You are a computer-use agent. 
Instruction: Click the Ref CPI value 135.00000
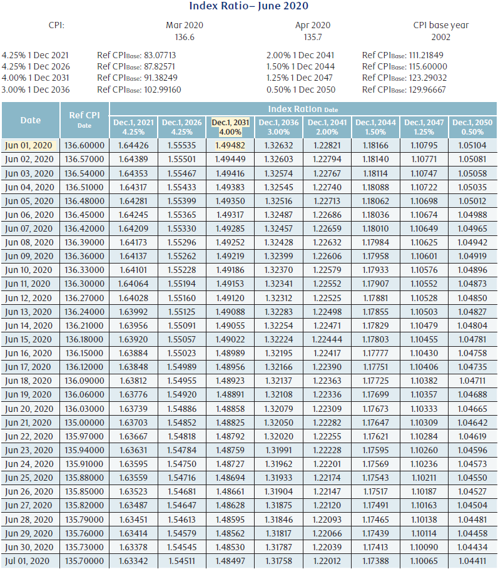coord(84,423)
